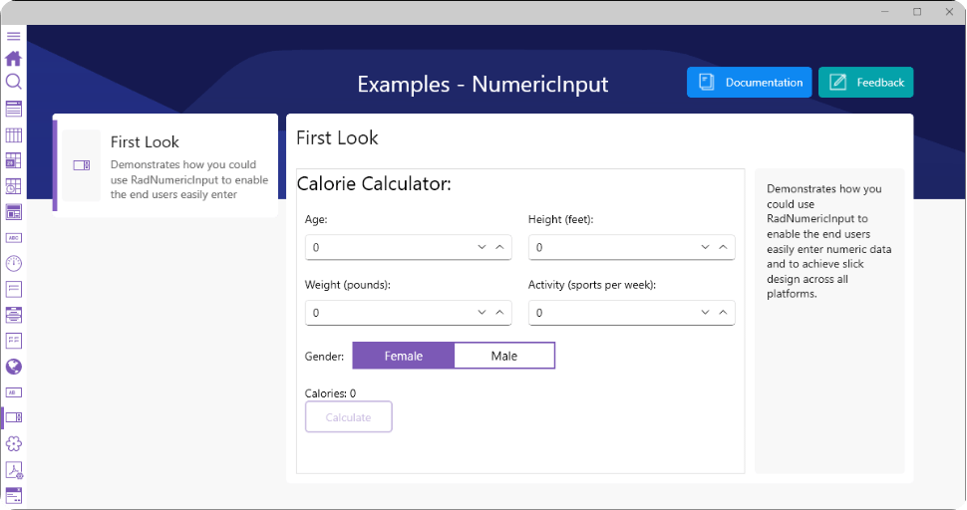Click the flower-shaped icon in sidebar
The height and width of the screenshot is (510, 967).
13,444
